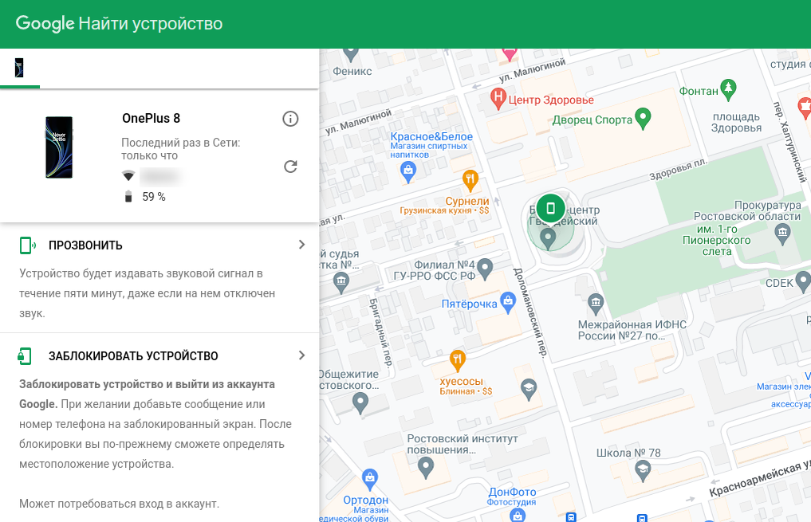Expand the ЗАБЛОКИРОВАТЬ УСТРОЙСТВО chevron arrow
811x522 pixels.
point(302,355)
